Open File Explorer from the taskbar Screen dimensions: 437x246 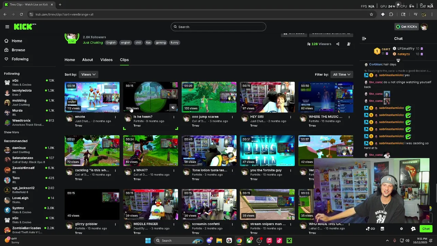(x=219, y=241)
